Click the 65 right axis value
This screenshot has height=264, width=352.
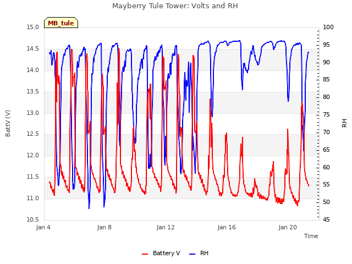pos(326,150)
